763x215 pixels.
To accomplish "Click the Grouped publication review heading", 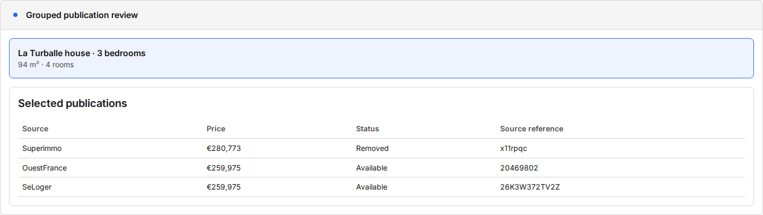I will (82, 15).
